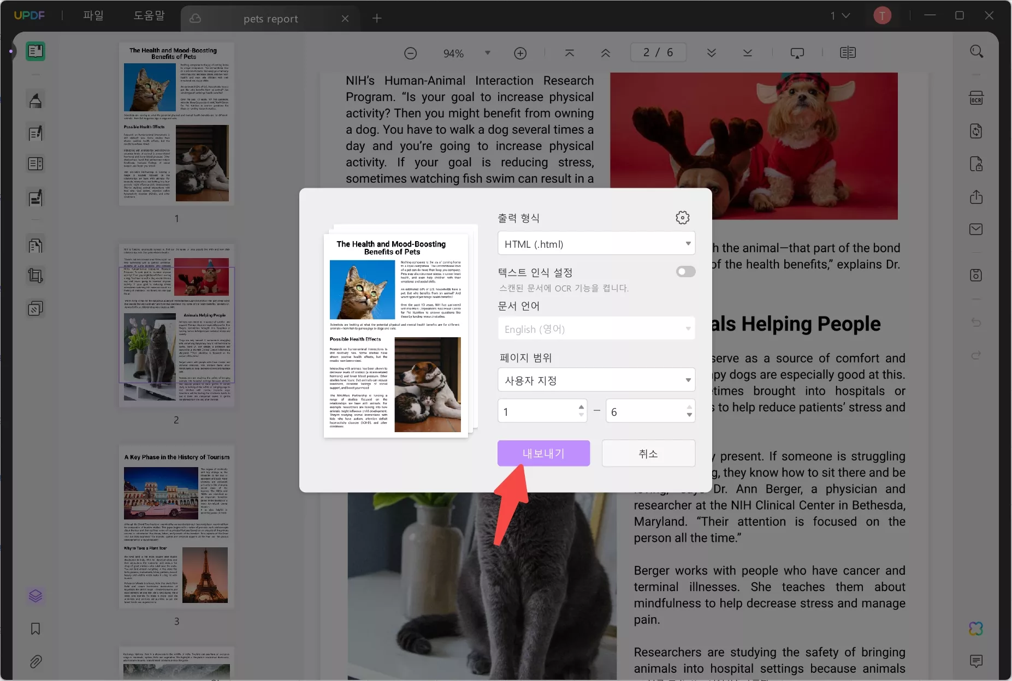Open the Form/Sign tool in sidebar
The height and width of the screenshot is (681, 1012).
[x=35, y=198]
